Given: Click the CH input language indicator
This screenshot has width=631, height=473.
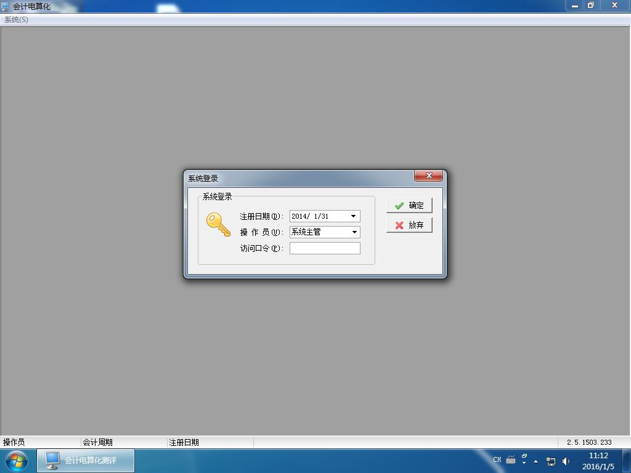Looking at the screenshot, I should (497, 459).
